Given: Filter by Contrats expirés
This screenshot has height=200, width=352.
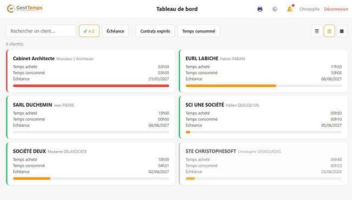Looking at the screenshot, I should coord(155,31).
